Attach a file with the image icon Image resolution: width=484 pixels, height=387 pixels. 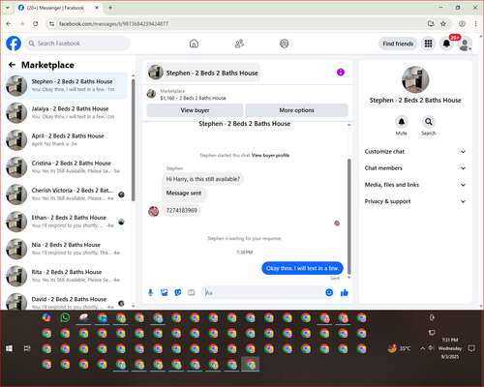click(165, 293)
